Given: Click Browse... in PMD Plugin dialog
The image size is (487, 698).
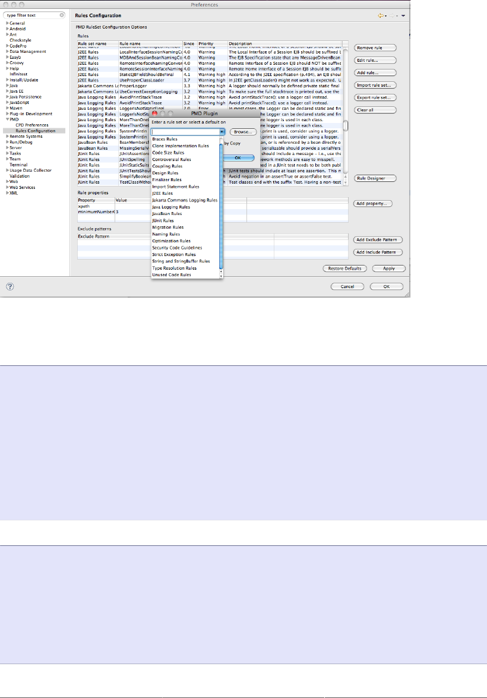Looking at the screenshot, I should coord(243,132).
